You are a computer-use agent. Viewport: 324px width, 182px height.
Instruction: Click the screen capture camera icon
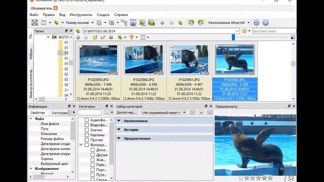(x=133, y=23)
